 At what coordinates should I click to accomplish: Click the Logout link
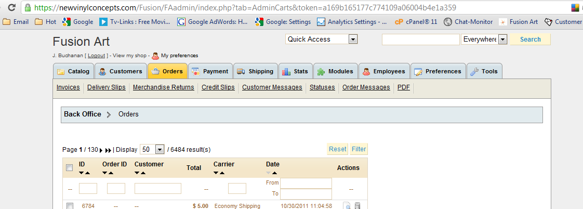coord(97,56)
